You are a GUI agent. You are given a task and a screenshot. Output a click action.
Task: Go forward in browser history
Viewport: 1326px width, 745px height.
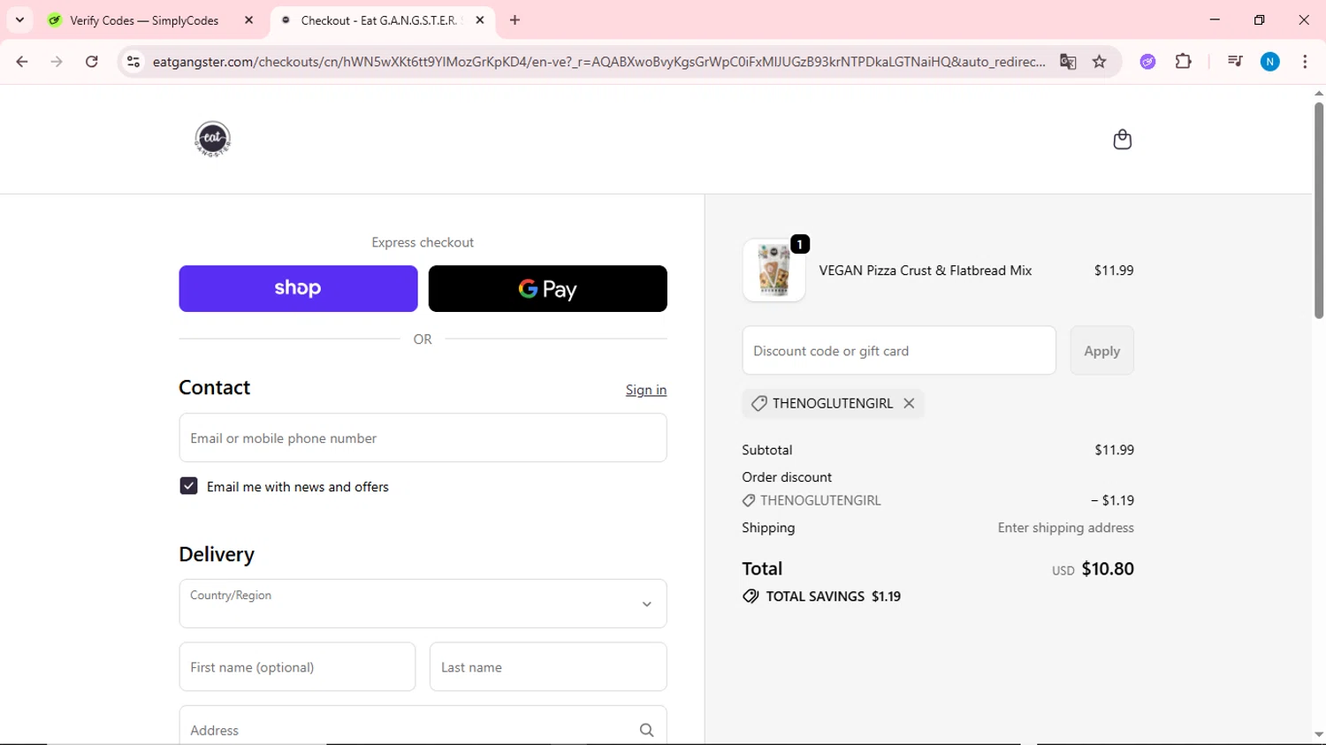tap(57, 61)
